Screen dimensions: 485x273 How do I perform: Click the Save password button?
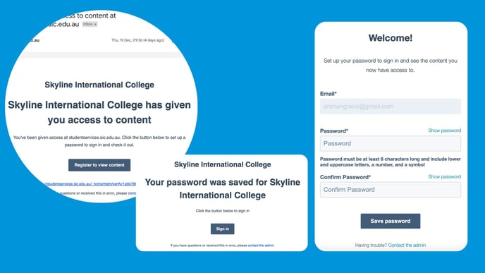pos(391,221)
